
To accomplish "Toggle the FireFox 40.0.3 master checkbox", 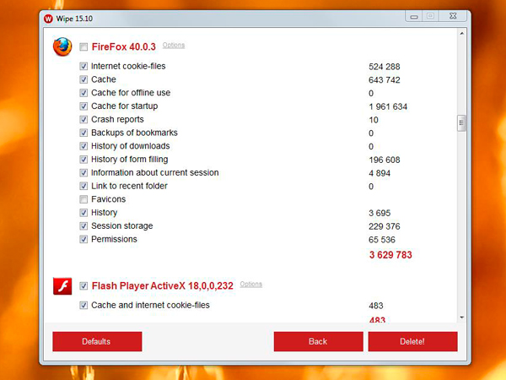I will [83, 47].
